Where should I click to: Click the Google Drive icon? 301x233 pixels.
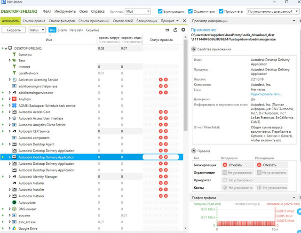click(x=14, y=228)
